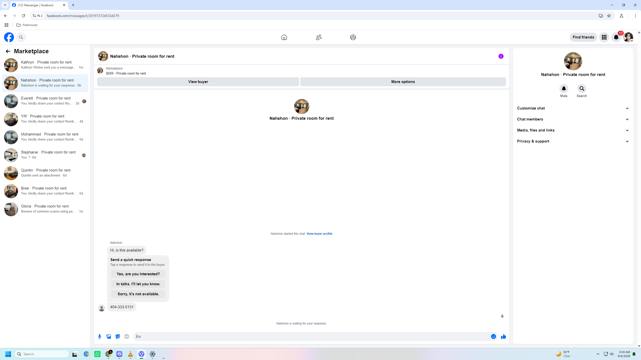The height and width of the screenshot is (360, 641).
Task: Go back with browser back arrow
Action: click(x=6, y=16)
